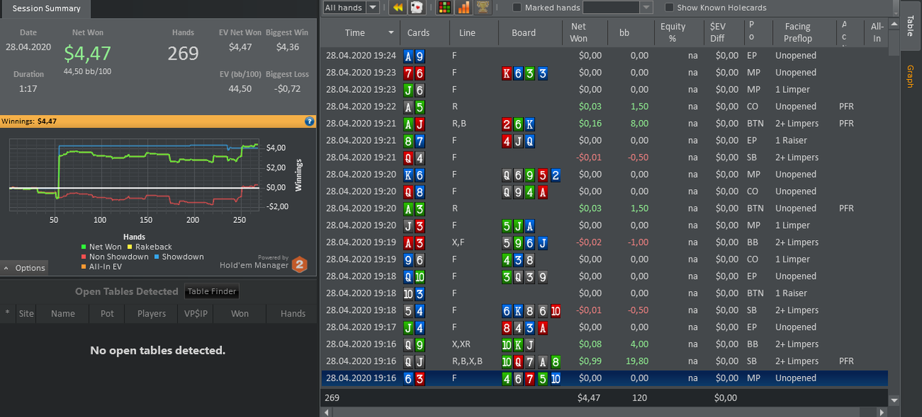Sort by the $EV Diff column header

click(x=723, y=32)
